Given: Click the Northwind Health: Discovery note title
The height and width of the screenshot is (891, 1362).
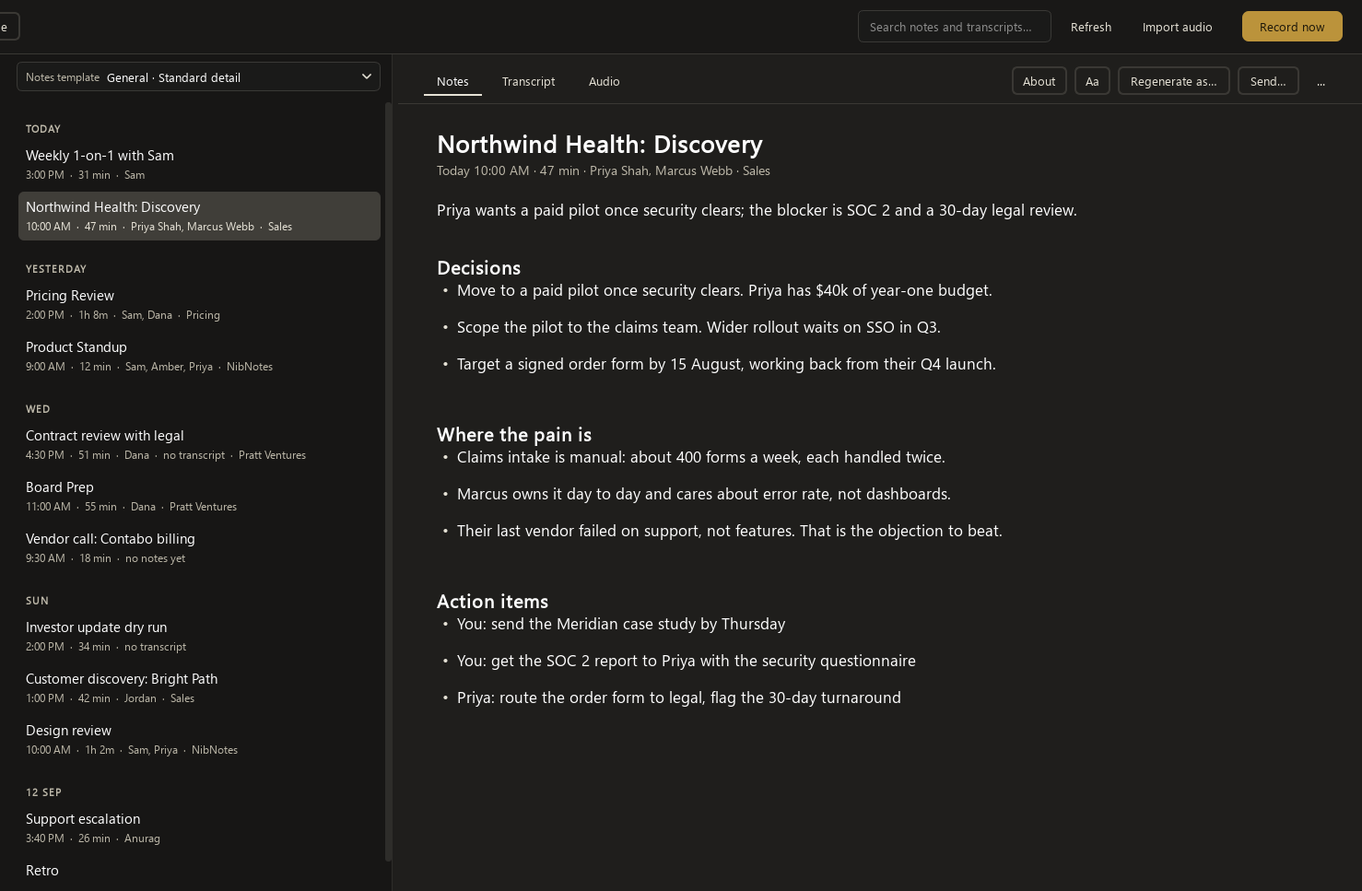Looking at the screenshot, I should click(x=600, y=145).
